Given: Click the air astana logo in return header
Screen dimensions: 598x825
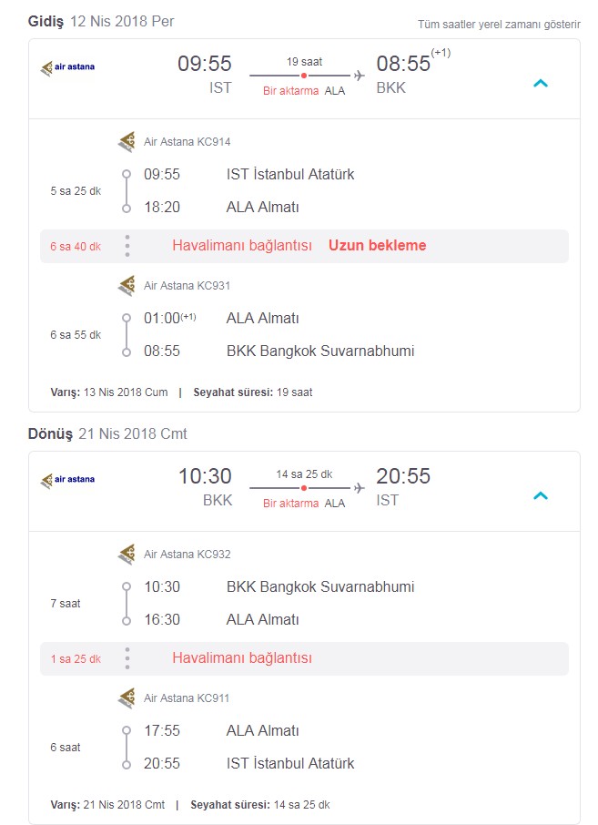Looking at the screenshot, I should point(68,480).
